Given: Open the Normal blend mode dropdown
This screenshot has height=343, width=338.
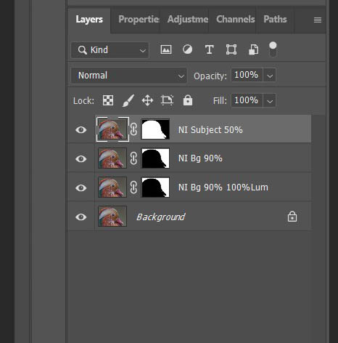Looking at the screenshot, I should point(128,76).
